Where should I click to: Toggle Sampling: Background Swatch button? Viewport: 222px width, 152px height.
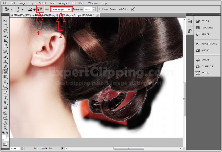pyautogui.click(x=40, y=9)
